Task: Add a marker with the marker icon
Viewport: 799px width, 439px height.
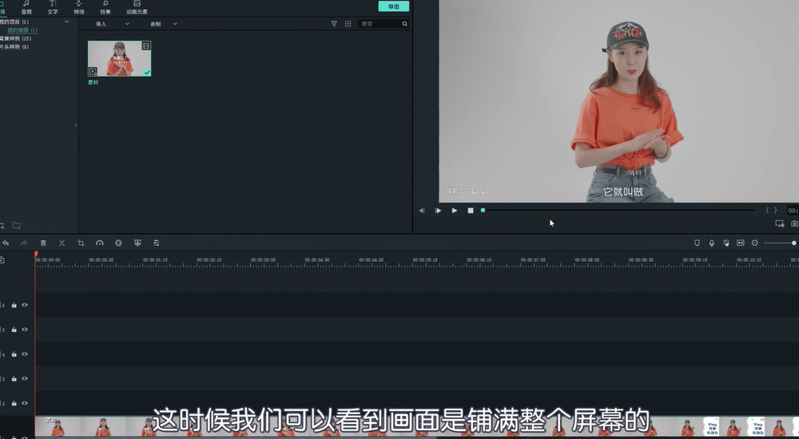Action: tap(697, 243)
